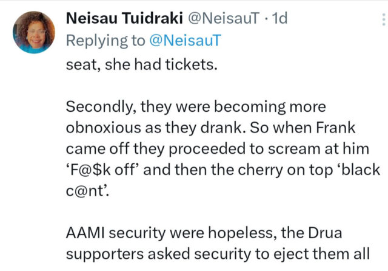
Task: Click the line 'came off they proceeded'
Action: point(218,149)
